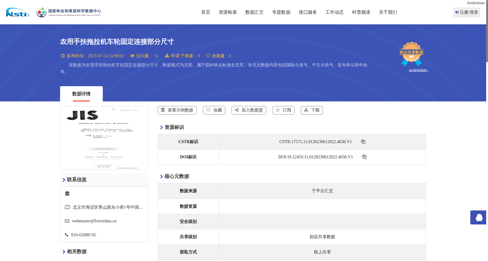Open the 关于我们 menu item
Viewport: 488px width, 261px height.
[x=388, y=12]
